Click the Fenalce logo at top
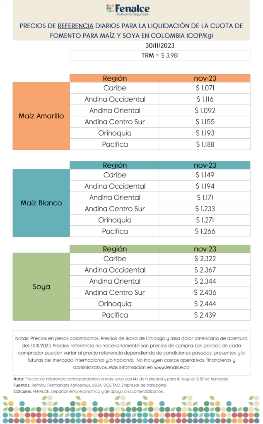This screenshot has height=424, width=263. point(128,10)
